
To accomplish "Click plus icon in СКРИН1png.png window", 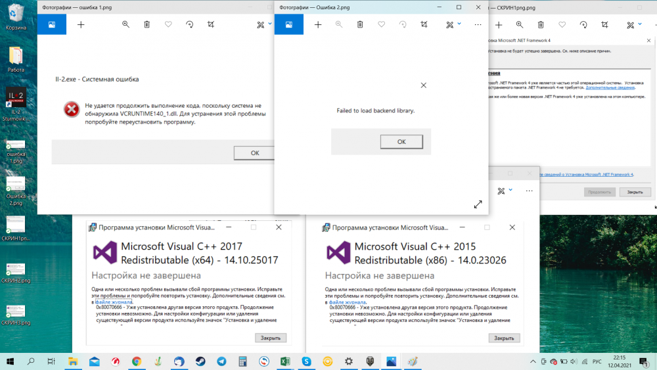I will (499, 25).
